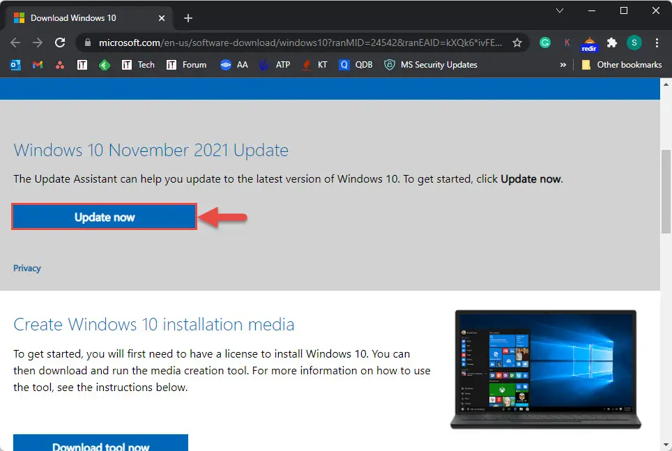Open the Other bookmarks folder
This screenshot has width=672, height=451.
click(x=621, y=65)
